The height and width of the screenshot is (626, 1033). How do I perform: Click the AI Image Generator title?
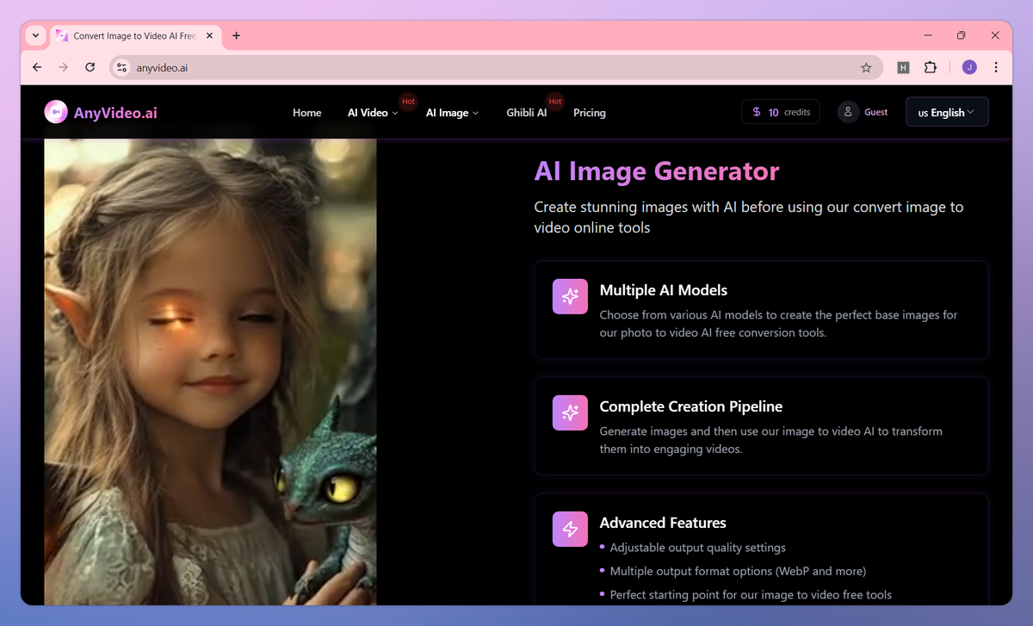point(657,171)
